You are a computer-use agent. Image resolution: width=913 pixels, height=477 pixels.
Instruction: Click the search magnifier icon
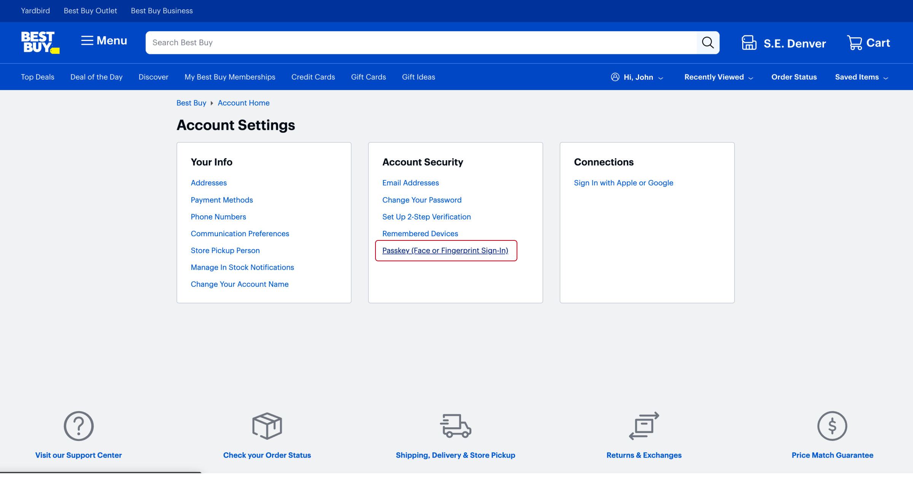708,42
